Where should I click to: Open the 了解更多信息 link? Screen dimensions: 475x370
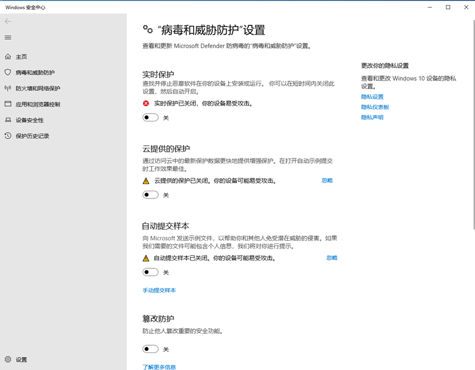pos(159,367)
